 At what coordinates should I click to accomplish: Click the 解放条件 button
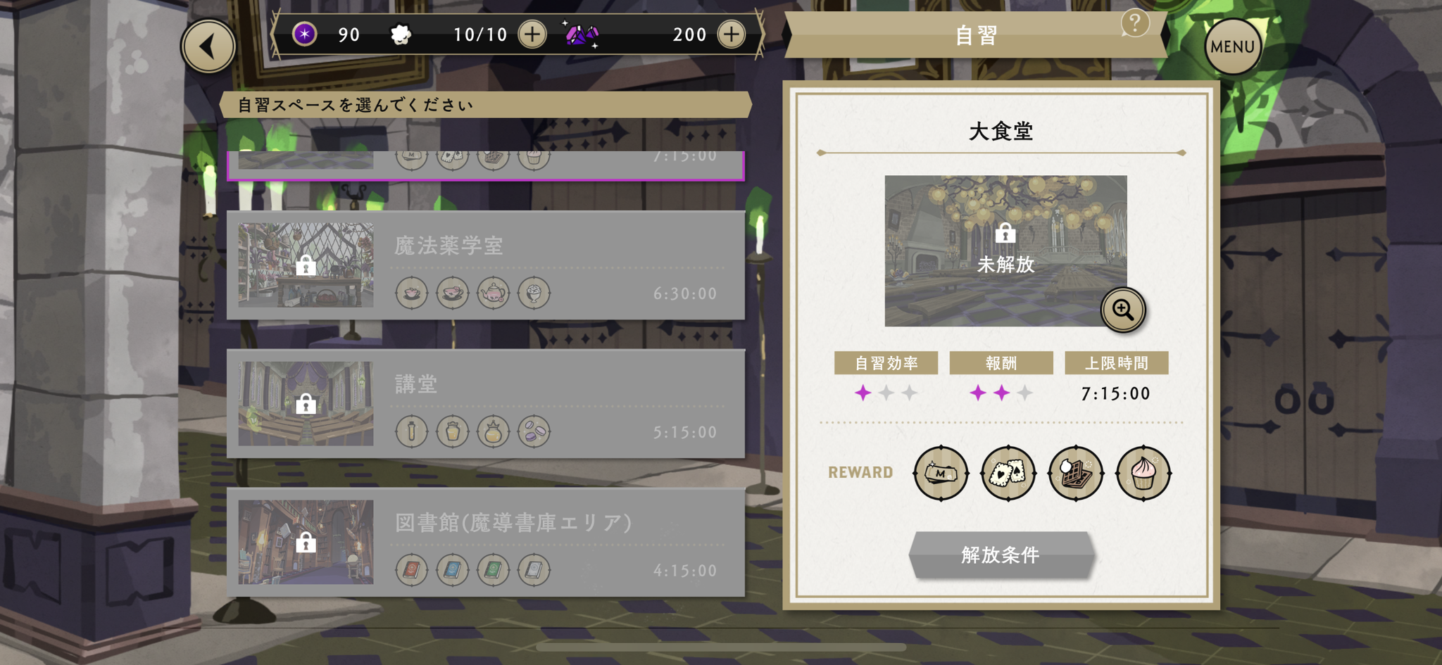coord(1001,555)
